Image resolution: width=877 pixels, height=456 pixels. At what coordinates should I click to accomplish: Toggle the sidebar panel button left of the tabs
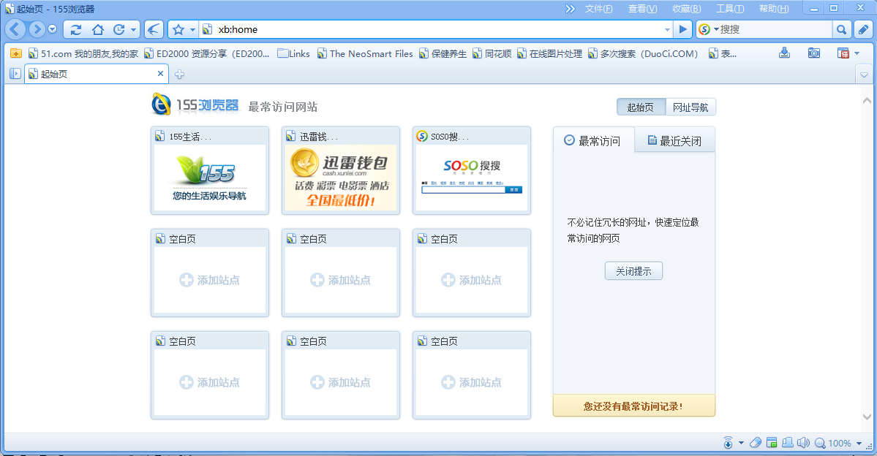tap(15, 74)
